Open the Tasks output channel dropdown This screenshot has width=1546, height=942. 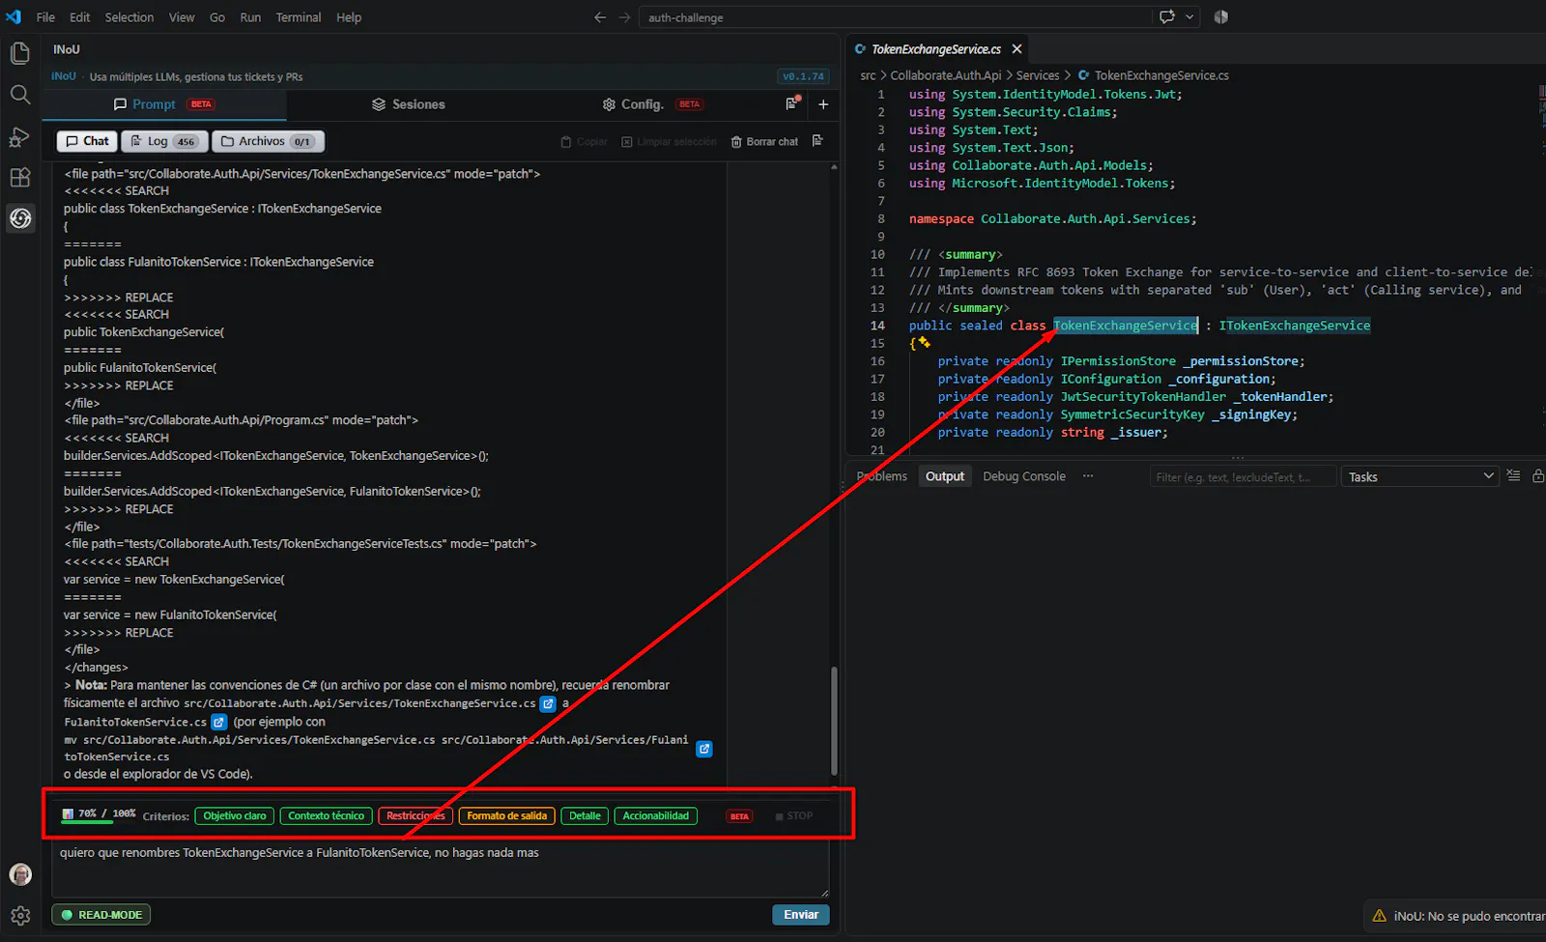coord(1419,476)
